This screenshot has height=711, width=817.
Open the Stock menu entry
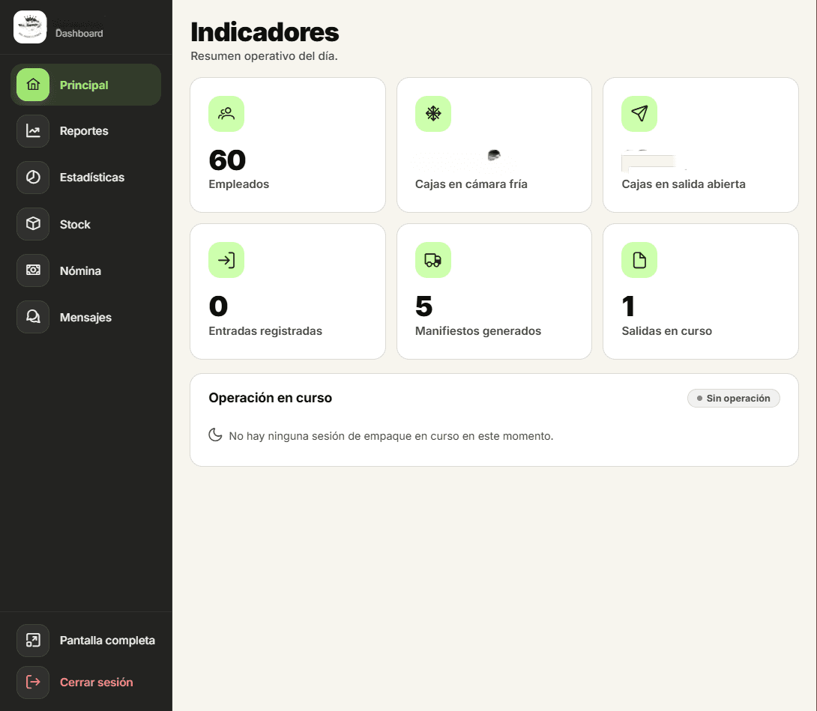pos(85,224)
